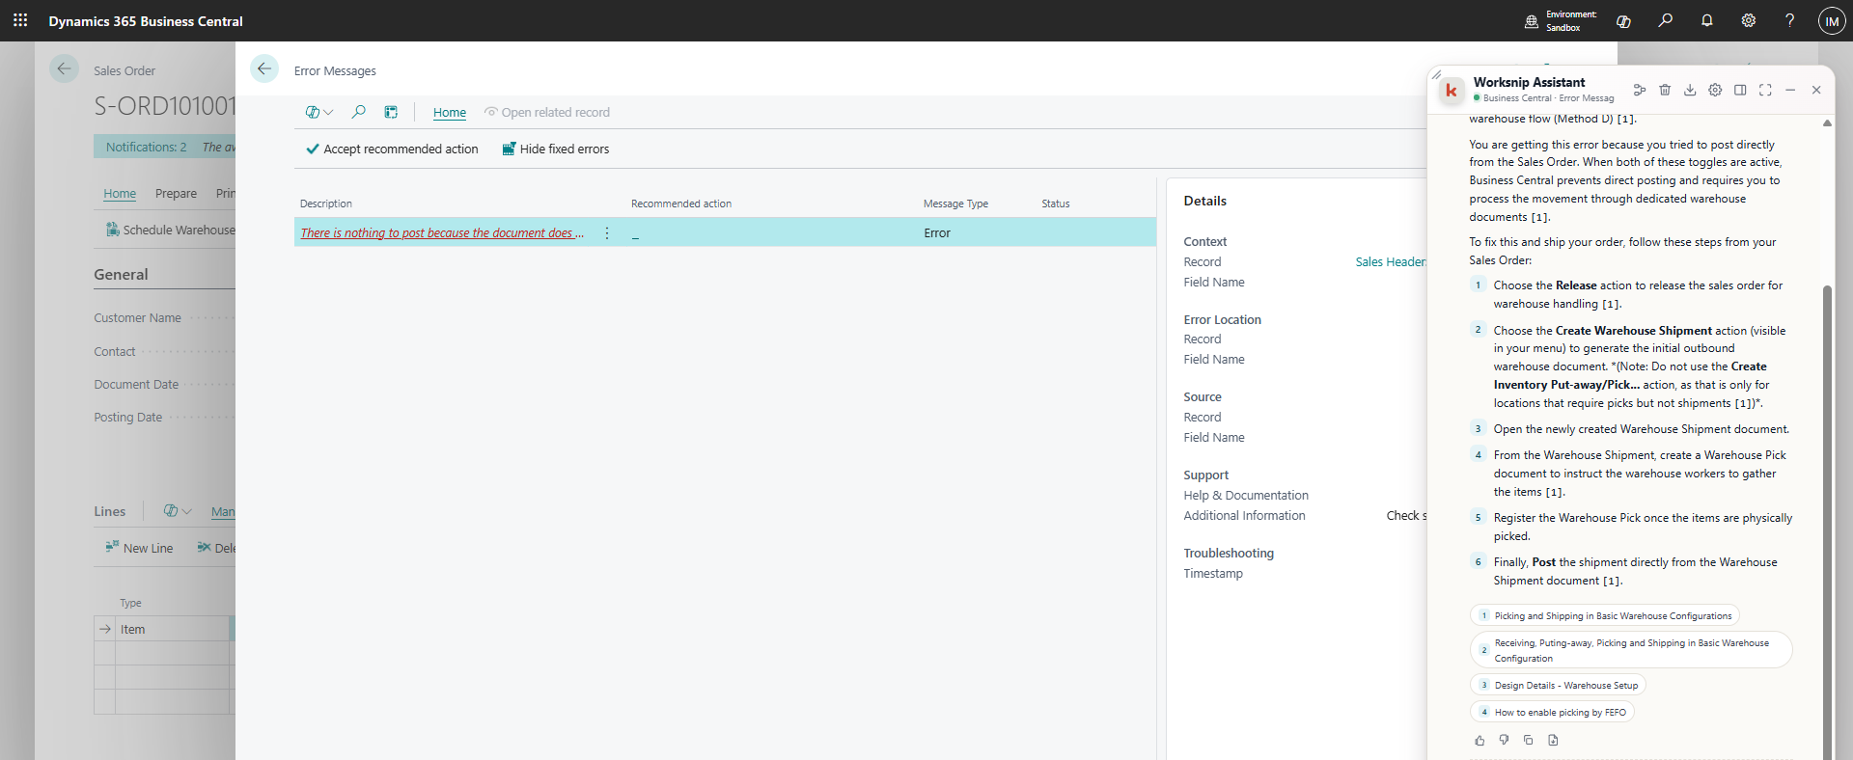
Task: Select the Item row arrow in Lines
Action: 105,629
